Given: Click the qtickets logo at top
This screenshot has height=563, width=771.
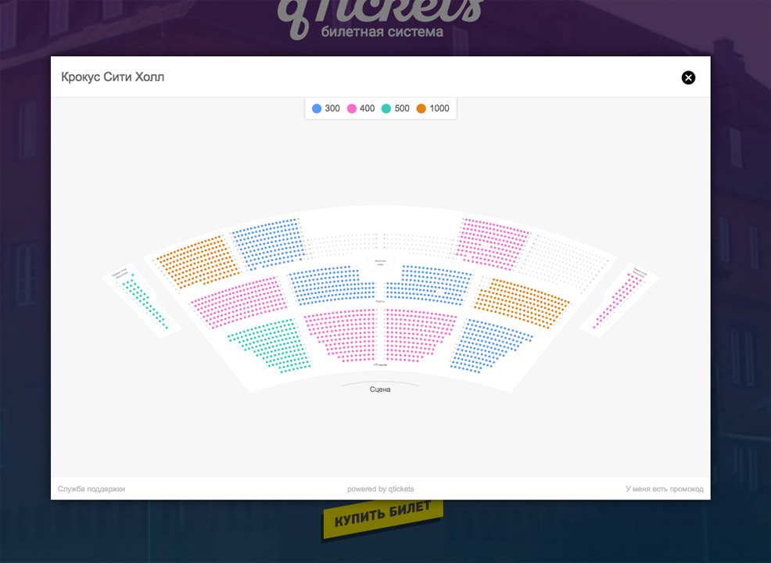Looking at the screenshot, I should (x=382, y=17).
